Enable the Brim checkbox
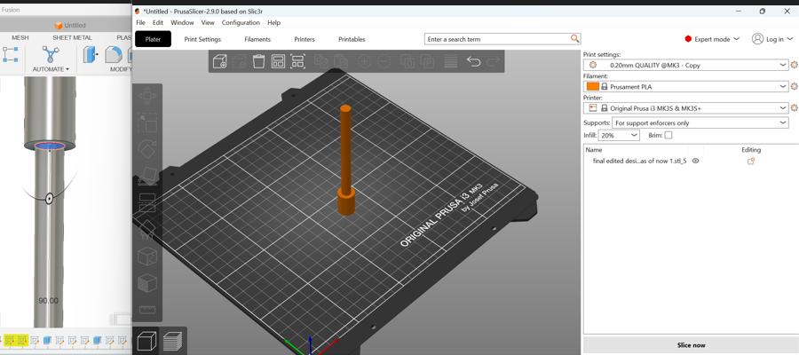This screenshot has width=799, height=355. (x=668, y=135)
